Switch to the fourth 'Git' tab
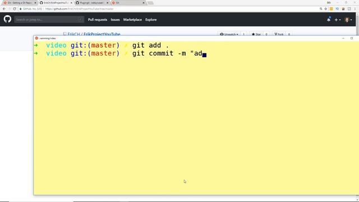This screenshot has width=359, height=202. coord(128,3)
